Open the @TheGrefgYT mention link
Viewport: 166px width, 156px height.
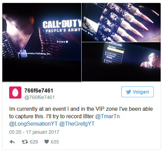pos(77,124)
